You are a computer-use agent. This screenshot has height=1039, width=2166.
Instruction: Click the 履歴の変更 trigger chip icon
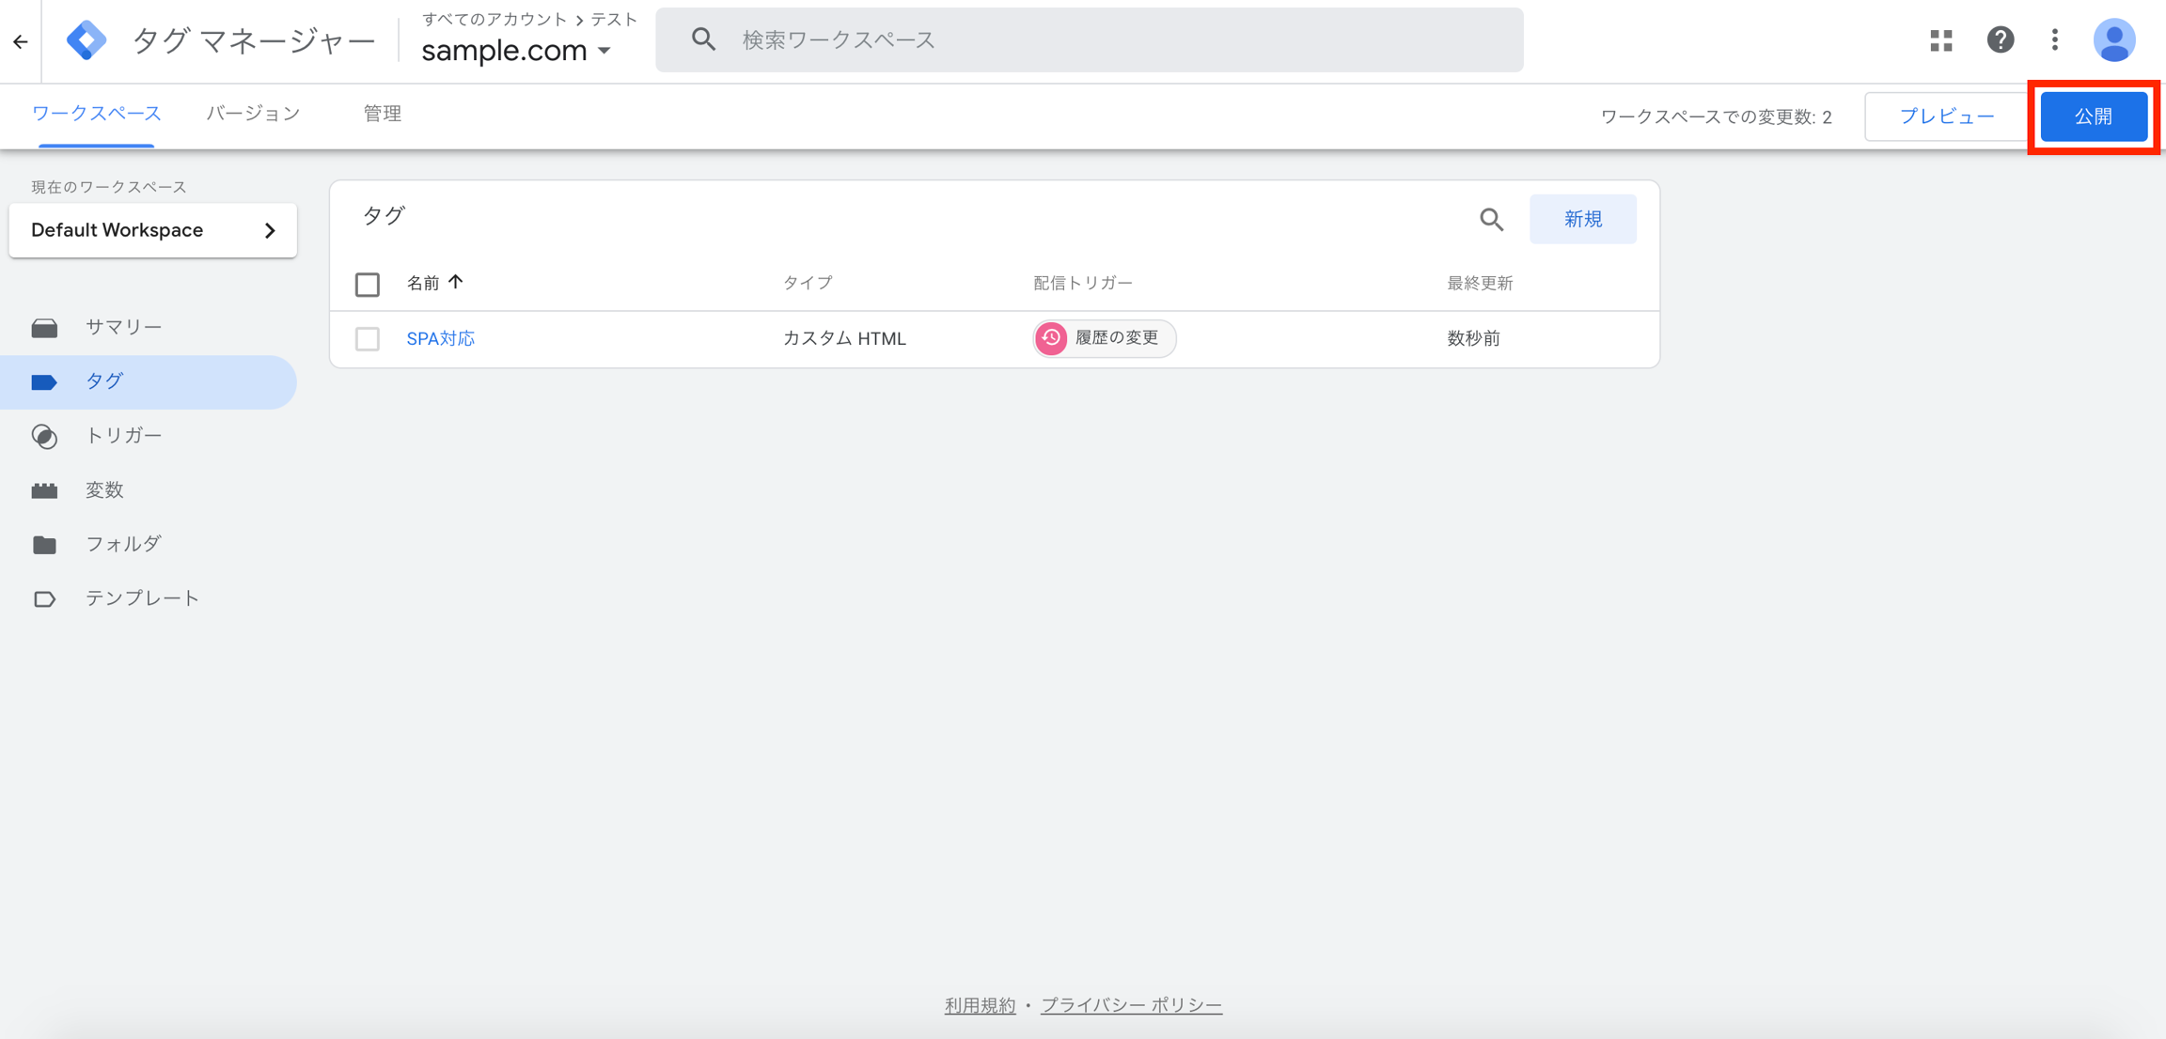tap(1051, 338)
